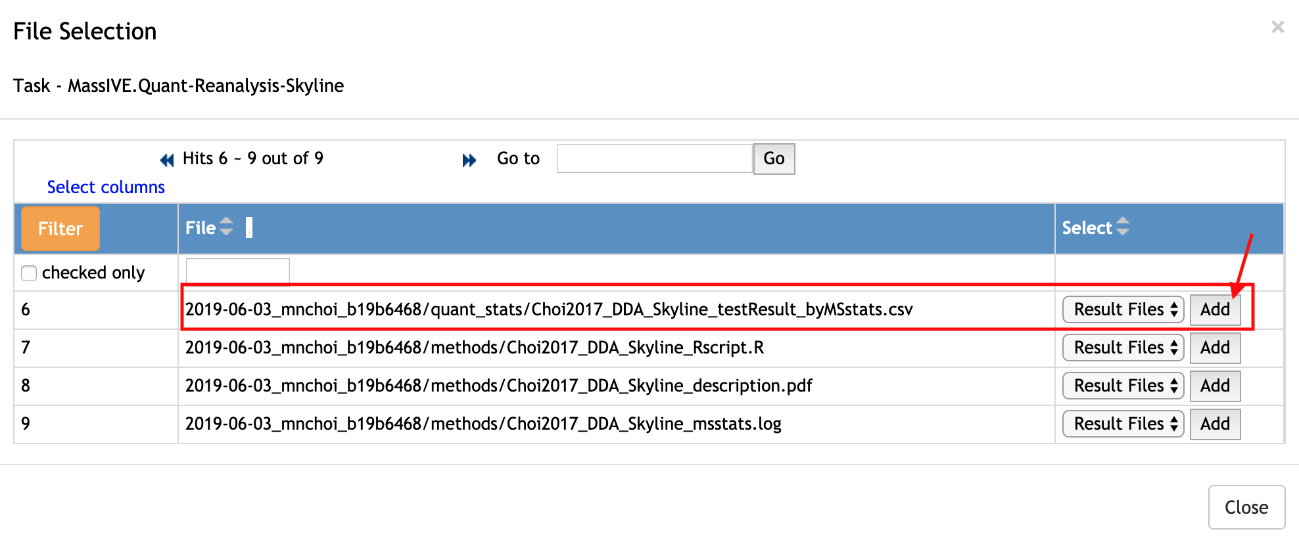This screenshot has height=544, width=1299.
Task: Open Result Files dropdown for Rscript.R row
Action: [x=1123, y=348]
